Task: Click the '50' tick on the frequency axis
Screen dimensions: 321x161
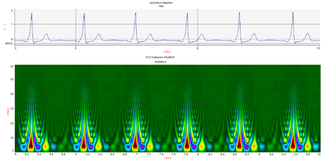Action: (12, 80)
